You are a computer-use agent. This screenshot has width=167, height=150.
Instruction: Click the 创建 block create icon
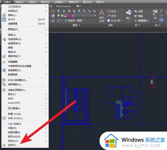click(x=136, y=11)
